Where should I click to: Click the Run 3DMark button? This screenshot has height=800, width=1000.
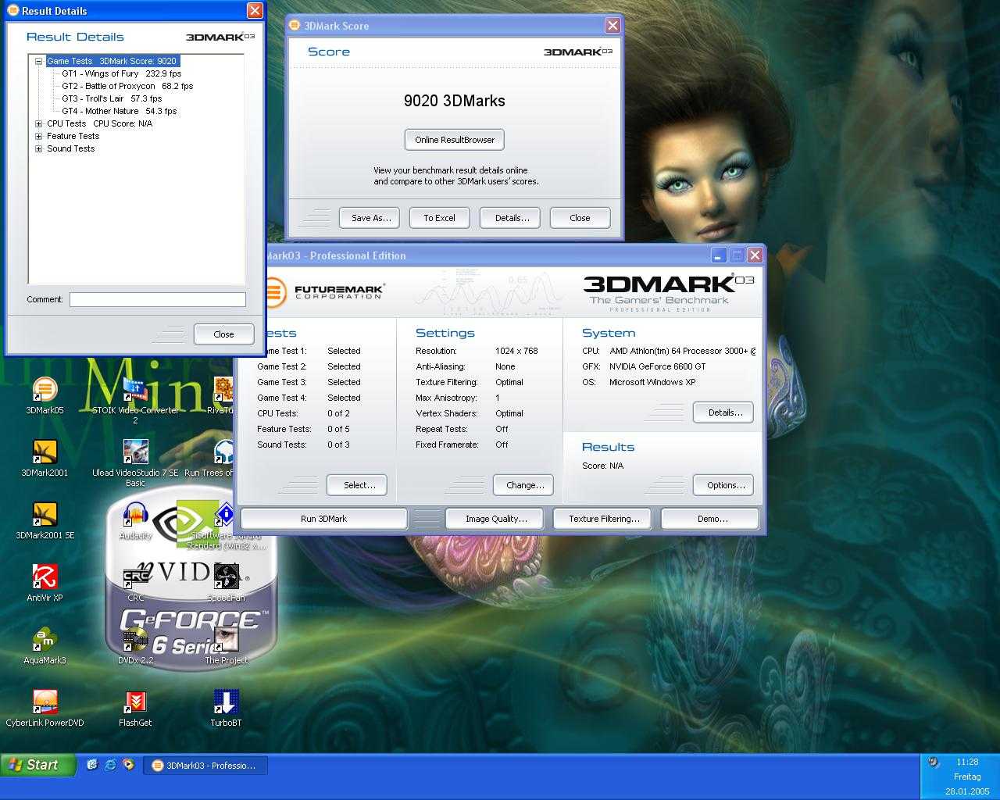click(323, 519)
